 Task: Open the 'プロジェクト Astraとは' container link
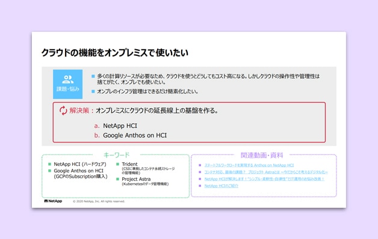point(266,172)
